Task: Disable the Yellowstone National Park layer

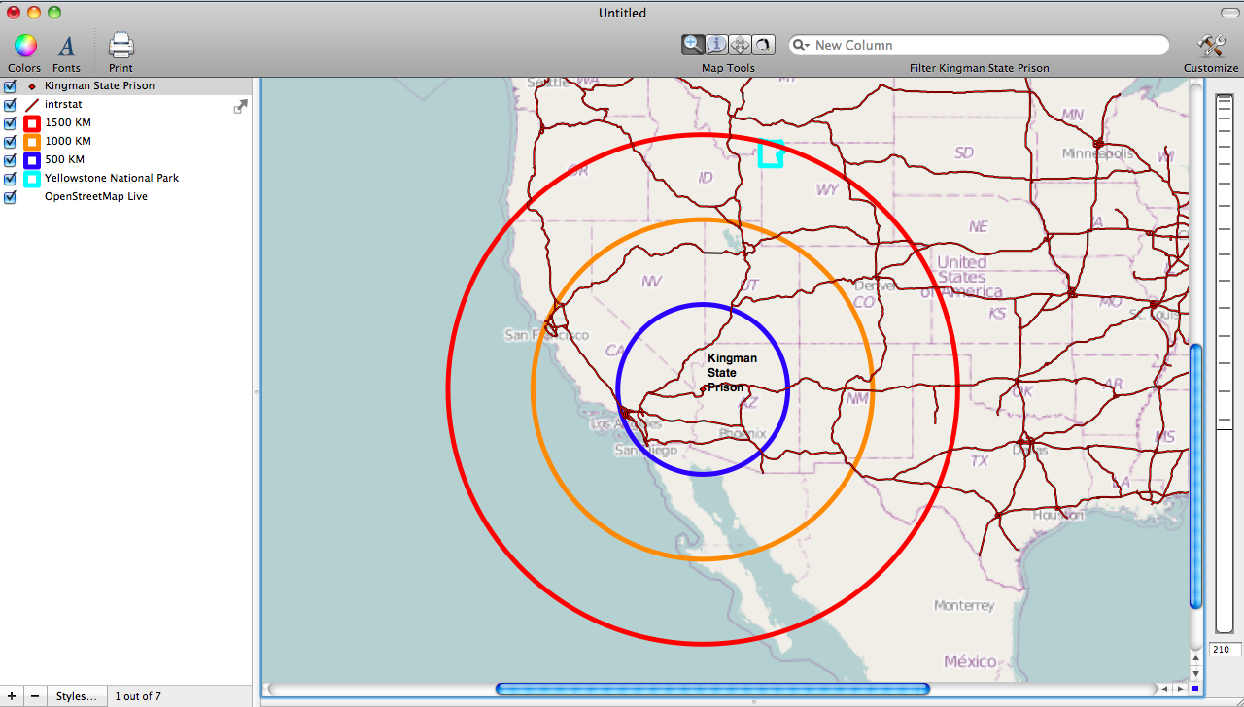Action: [11, 179]
